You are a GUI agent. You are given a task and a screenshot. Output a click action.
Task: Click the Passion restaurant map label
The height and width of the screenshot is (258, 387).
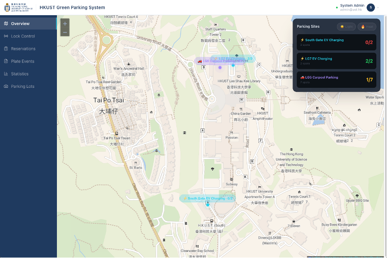(x=231, y=137)
